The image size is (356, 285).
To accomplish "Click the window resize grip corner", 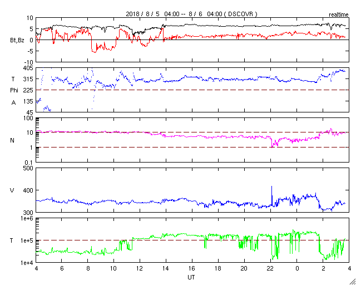I will [352, 281].
